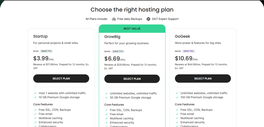Viewport: 264px width, 127px height.
Task: Click checkmark beside StartUp 'Host 1 website'
Action: [x=35, y=93]
